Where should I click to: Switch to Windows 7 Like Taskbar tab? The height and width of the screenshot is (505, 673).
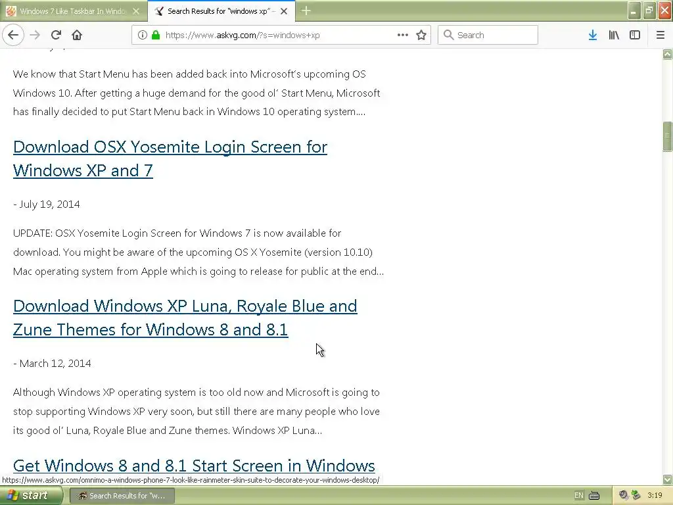click(x=73, y=11)
